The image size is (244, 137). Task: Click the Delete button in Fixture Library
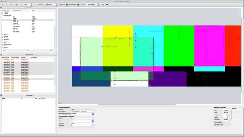(51, 51)
